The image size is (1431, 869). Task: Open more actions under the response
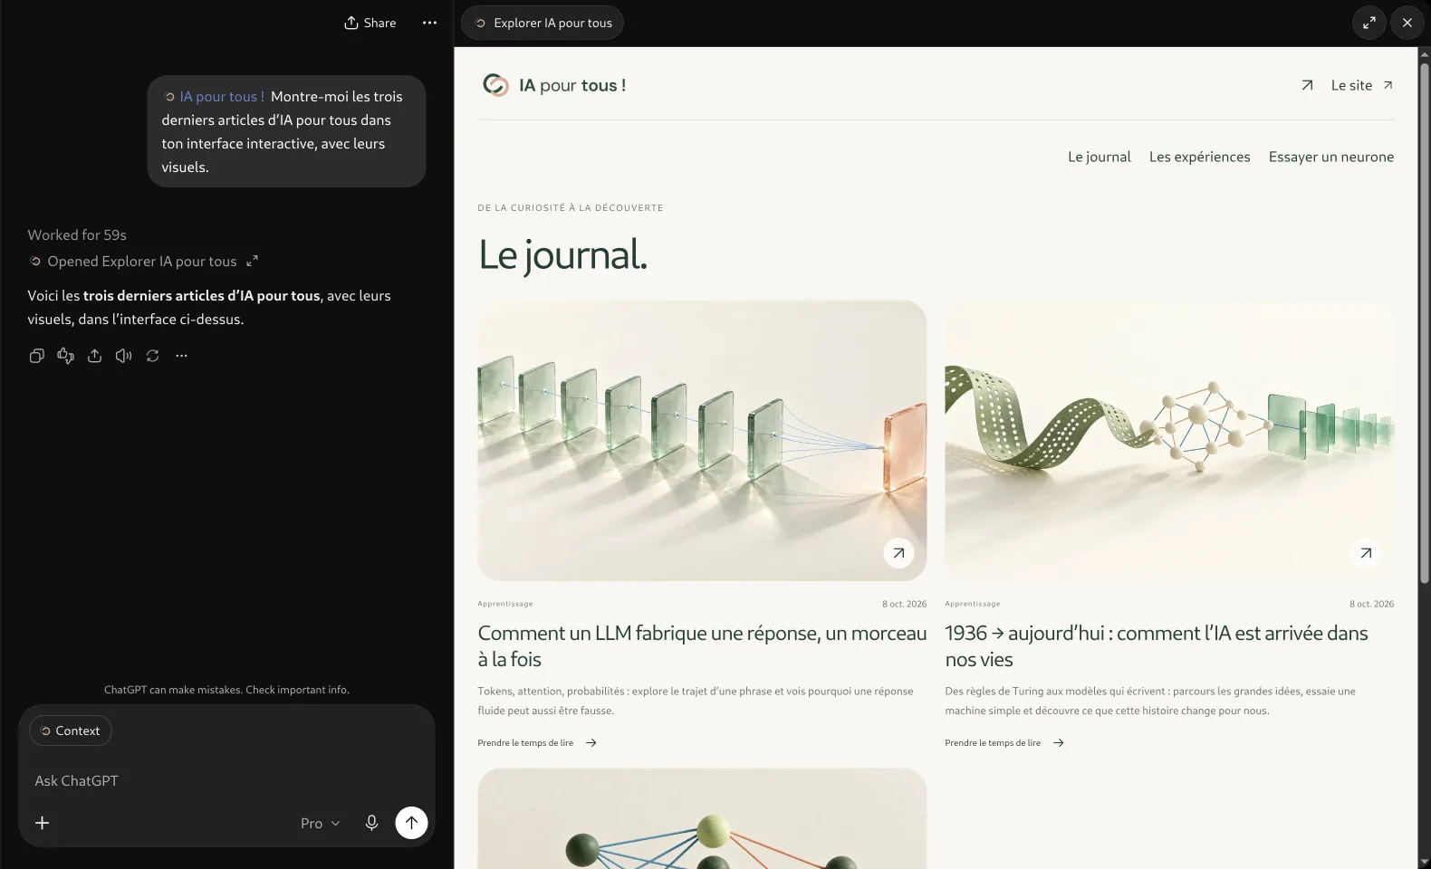[181, 356]
